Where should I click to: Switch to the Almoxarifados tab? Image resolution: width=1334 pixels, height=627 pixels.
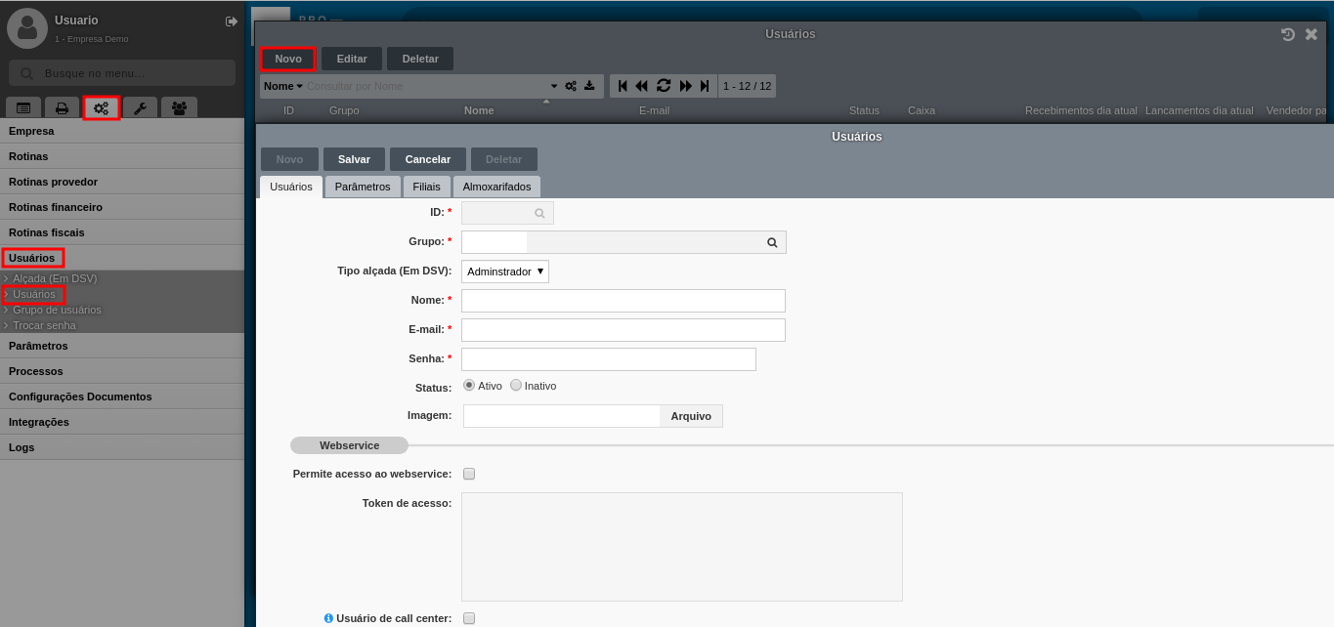[x=496, y=187]
